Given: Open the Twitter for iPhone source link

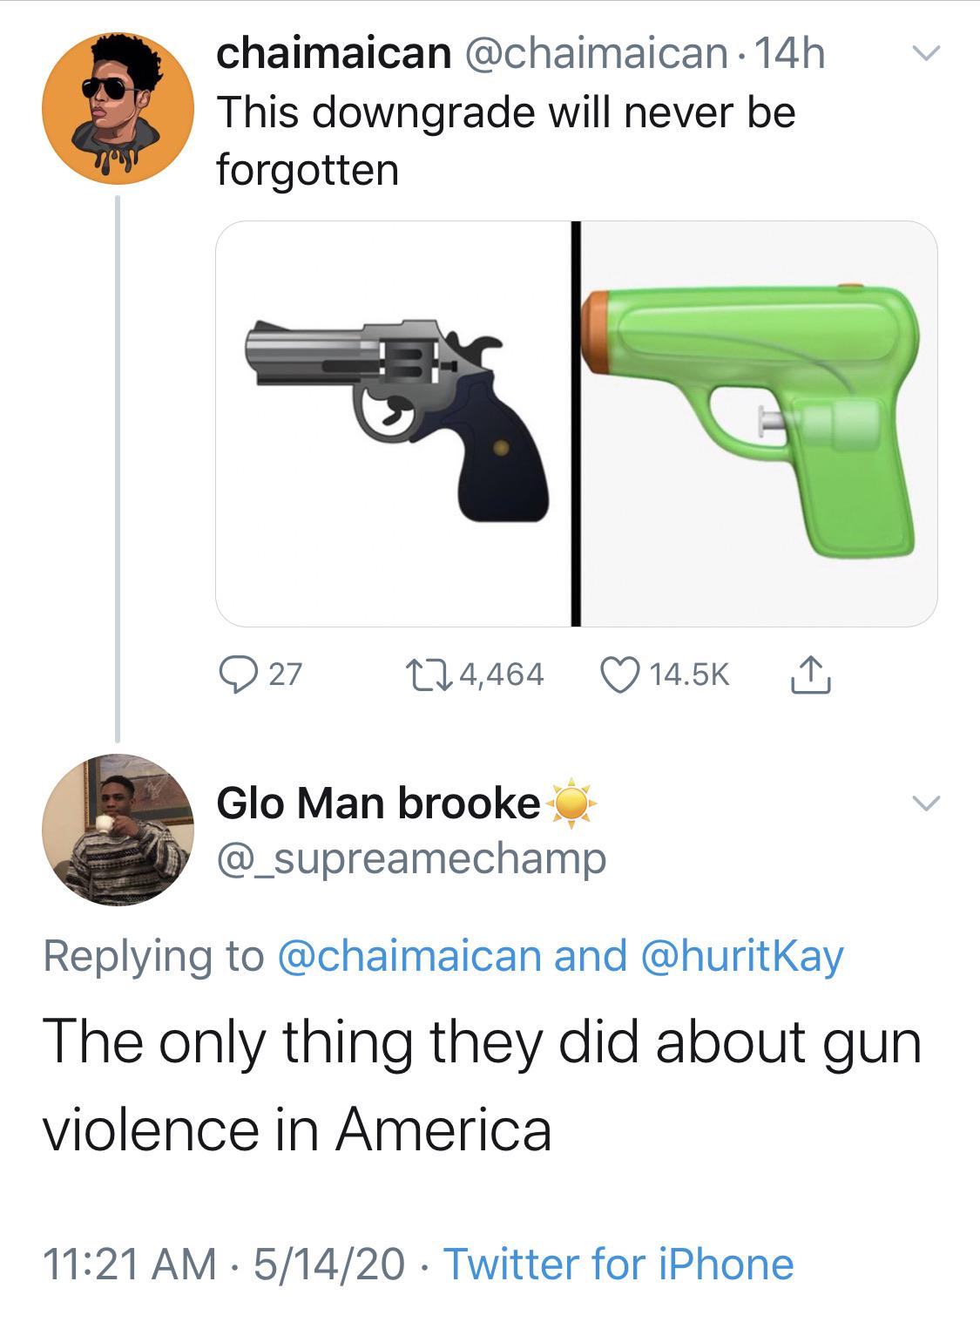Looking at the screenshot, I should (x=619, y=1264).
